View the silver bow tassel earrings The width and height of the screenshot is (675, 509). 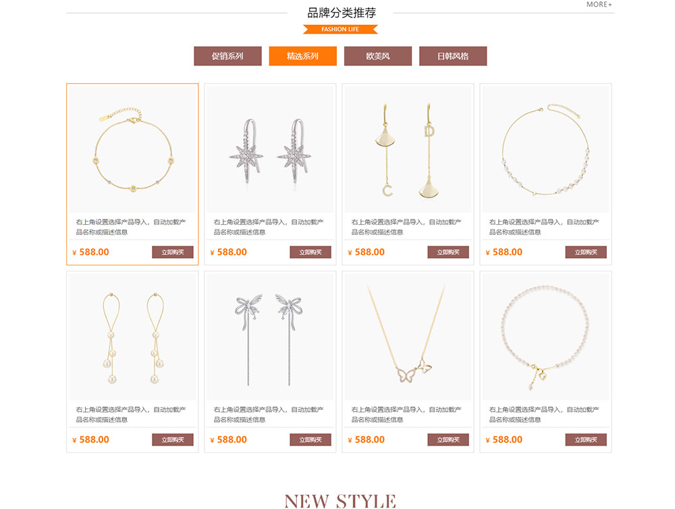point(270,337)
